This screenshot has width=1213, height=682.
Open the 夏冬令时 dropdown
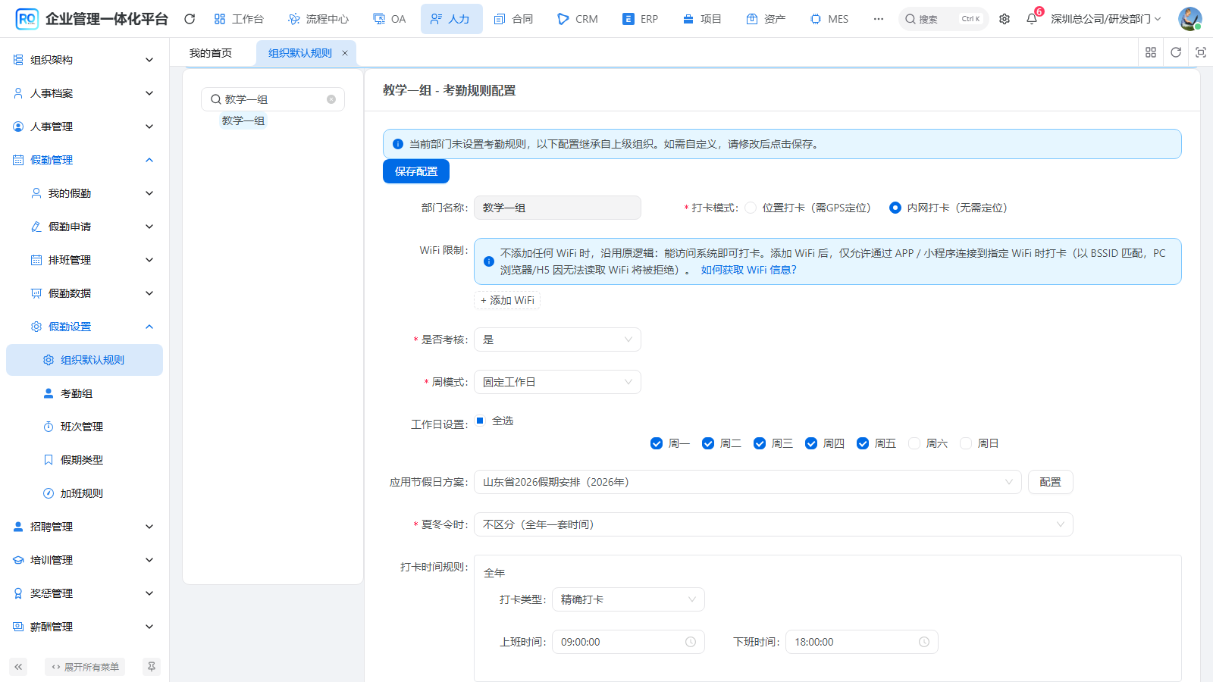(x=773, y=524)
